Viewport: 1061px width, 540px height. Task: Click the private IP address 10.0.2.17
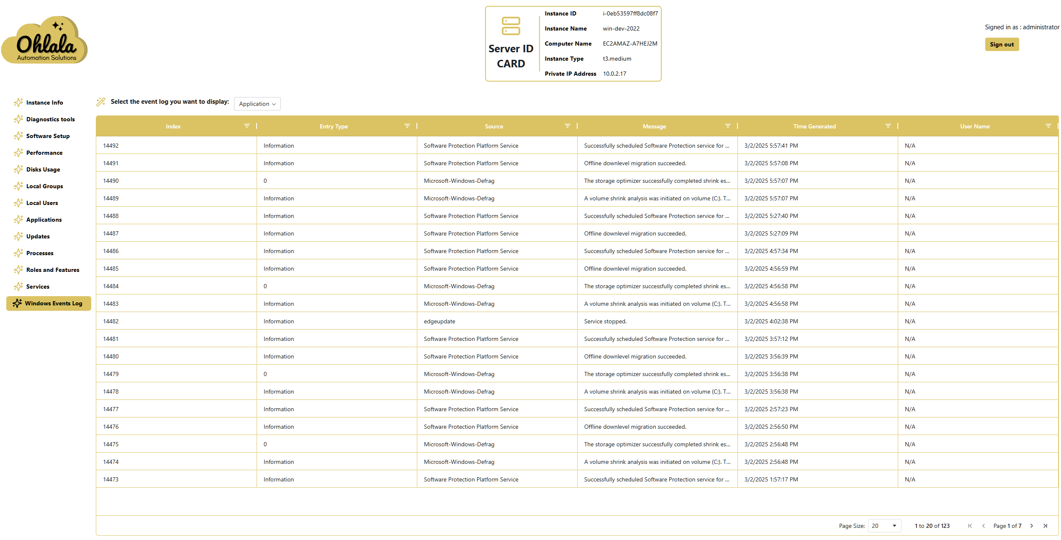click(x=614, y=74)
